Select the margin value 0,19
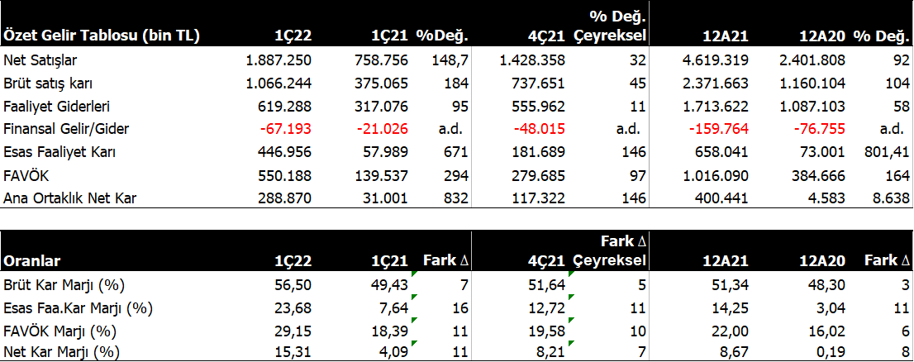 831,351
